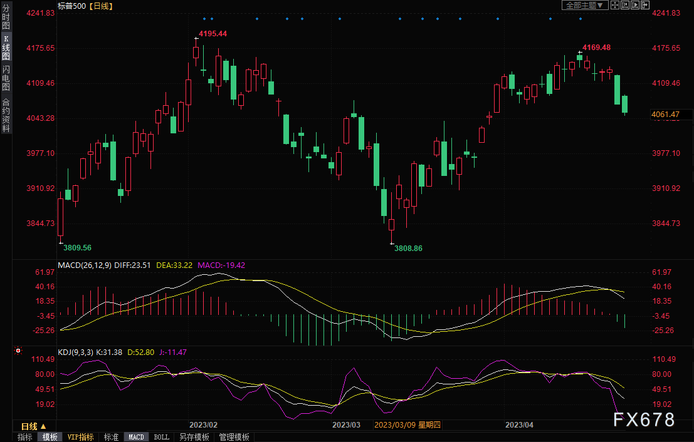The height and width of the screenshot is (442, 694).
Task: Switch to the 分时图 view
Action: pyautogui.click(x=6, y=17)
